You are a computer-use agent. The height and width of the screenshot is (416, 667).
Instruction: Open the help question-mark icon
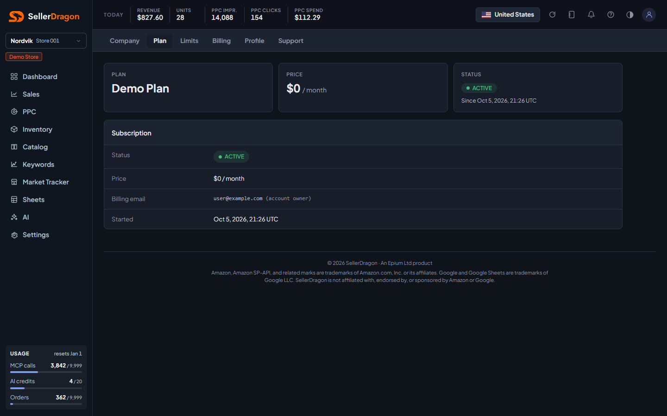click(610, 15)
